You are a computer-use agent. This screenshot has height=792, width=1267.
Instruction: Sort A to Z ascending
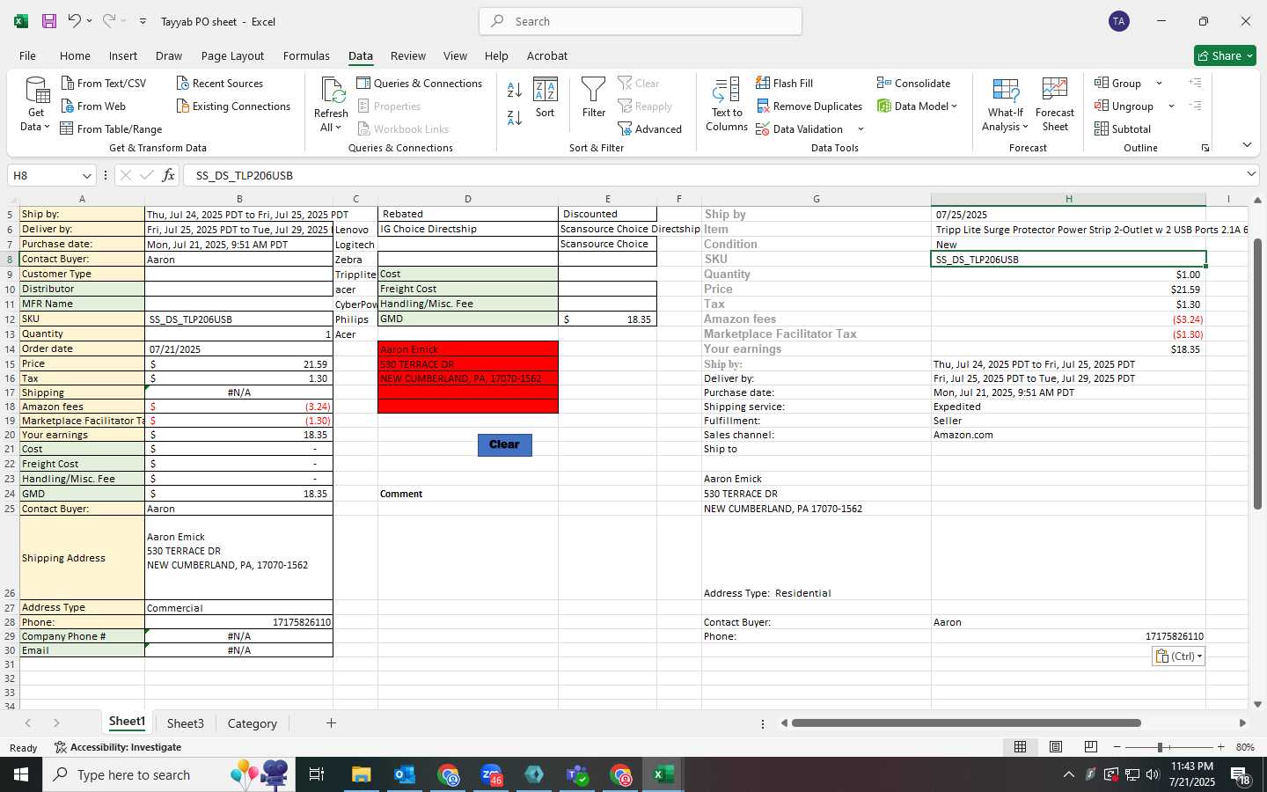point(515,90)
